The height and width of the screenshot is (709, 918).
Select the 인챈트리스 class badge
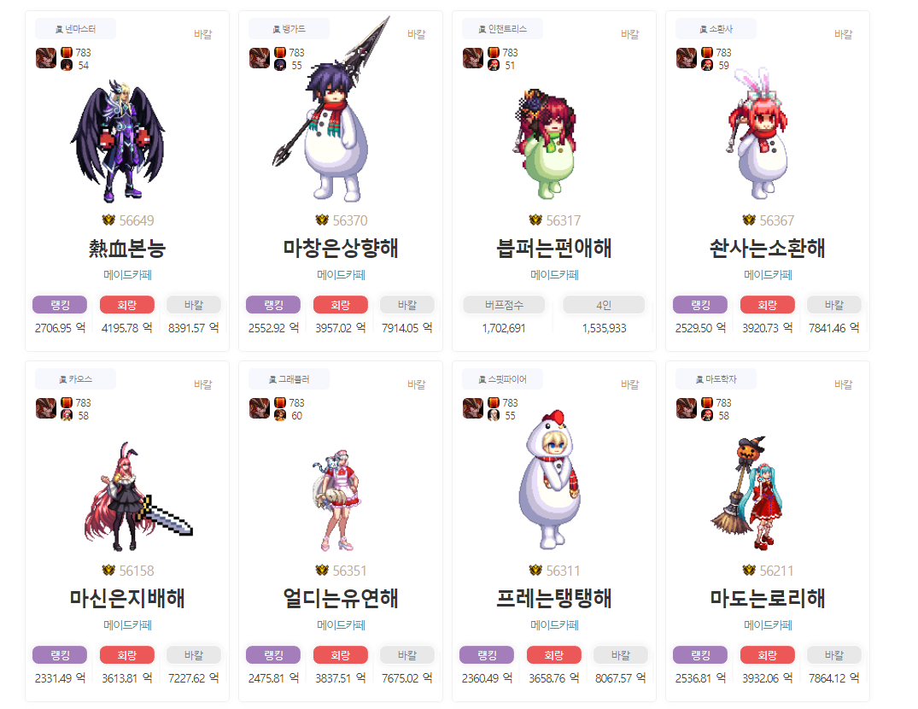(502, 29)
